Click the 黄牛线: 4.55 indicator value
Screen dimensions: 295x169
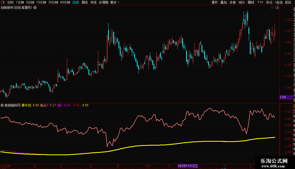pos(30,105)
